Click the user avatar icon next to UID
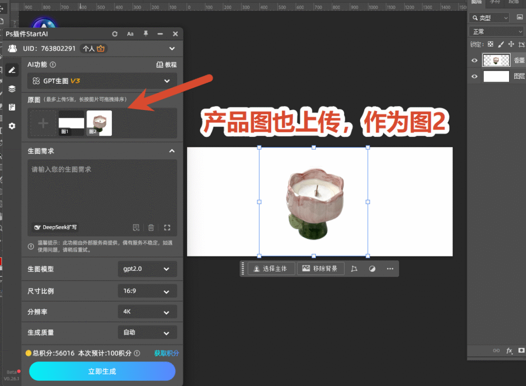The image size is (526, 386). [x=13, y=49]
